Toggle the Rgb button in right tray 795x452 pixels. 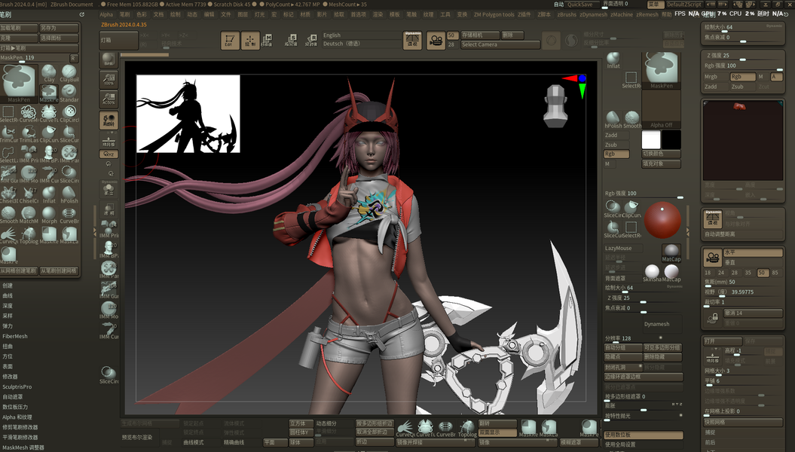[x=616, y=154]
